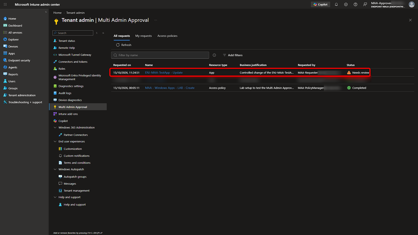
Task: Click the Messages icon under Windows Autopatch
Action: (x=60, y=184)
